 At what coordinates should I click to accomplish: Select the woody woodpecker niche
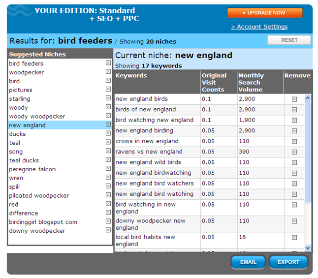(37, 117)
